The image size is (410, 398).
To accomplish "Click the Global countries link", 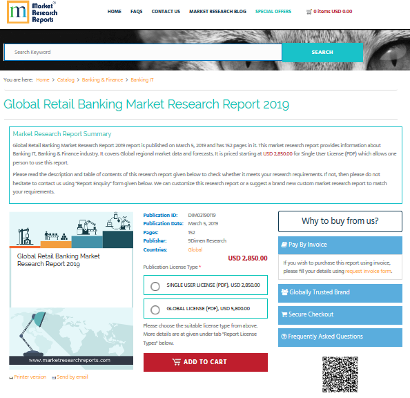I will [x=195, y=249].
